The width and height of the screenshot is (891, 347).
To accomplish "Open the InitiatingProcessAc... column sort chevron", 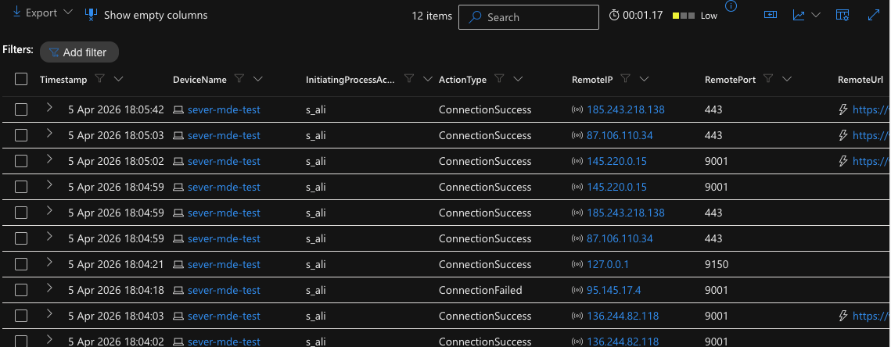I will pos(427,80).
